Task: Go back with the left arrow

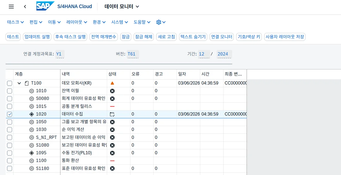Action: tap(25, 7)
